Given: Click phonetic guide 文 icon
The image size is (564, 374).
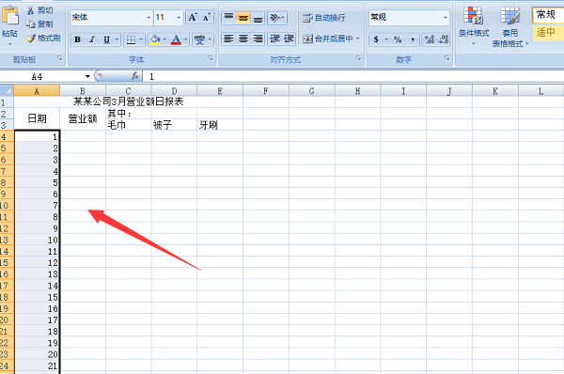Looking at the screenshot, I should (x=200, y=39).
